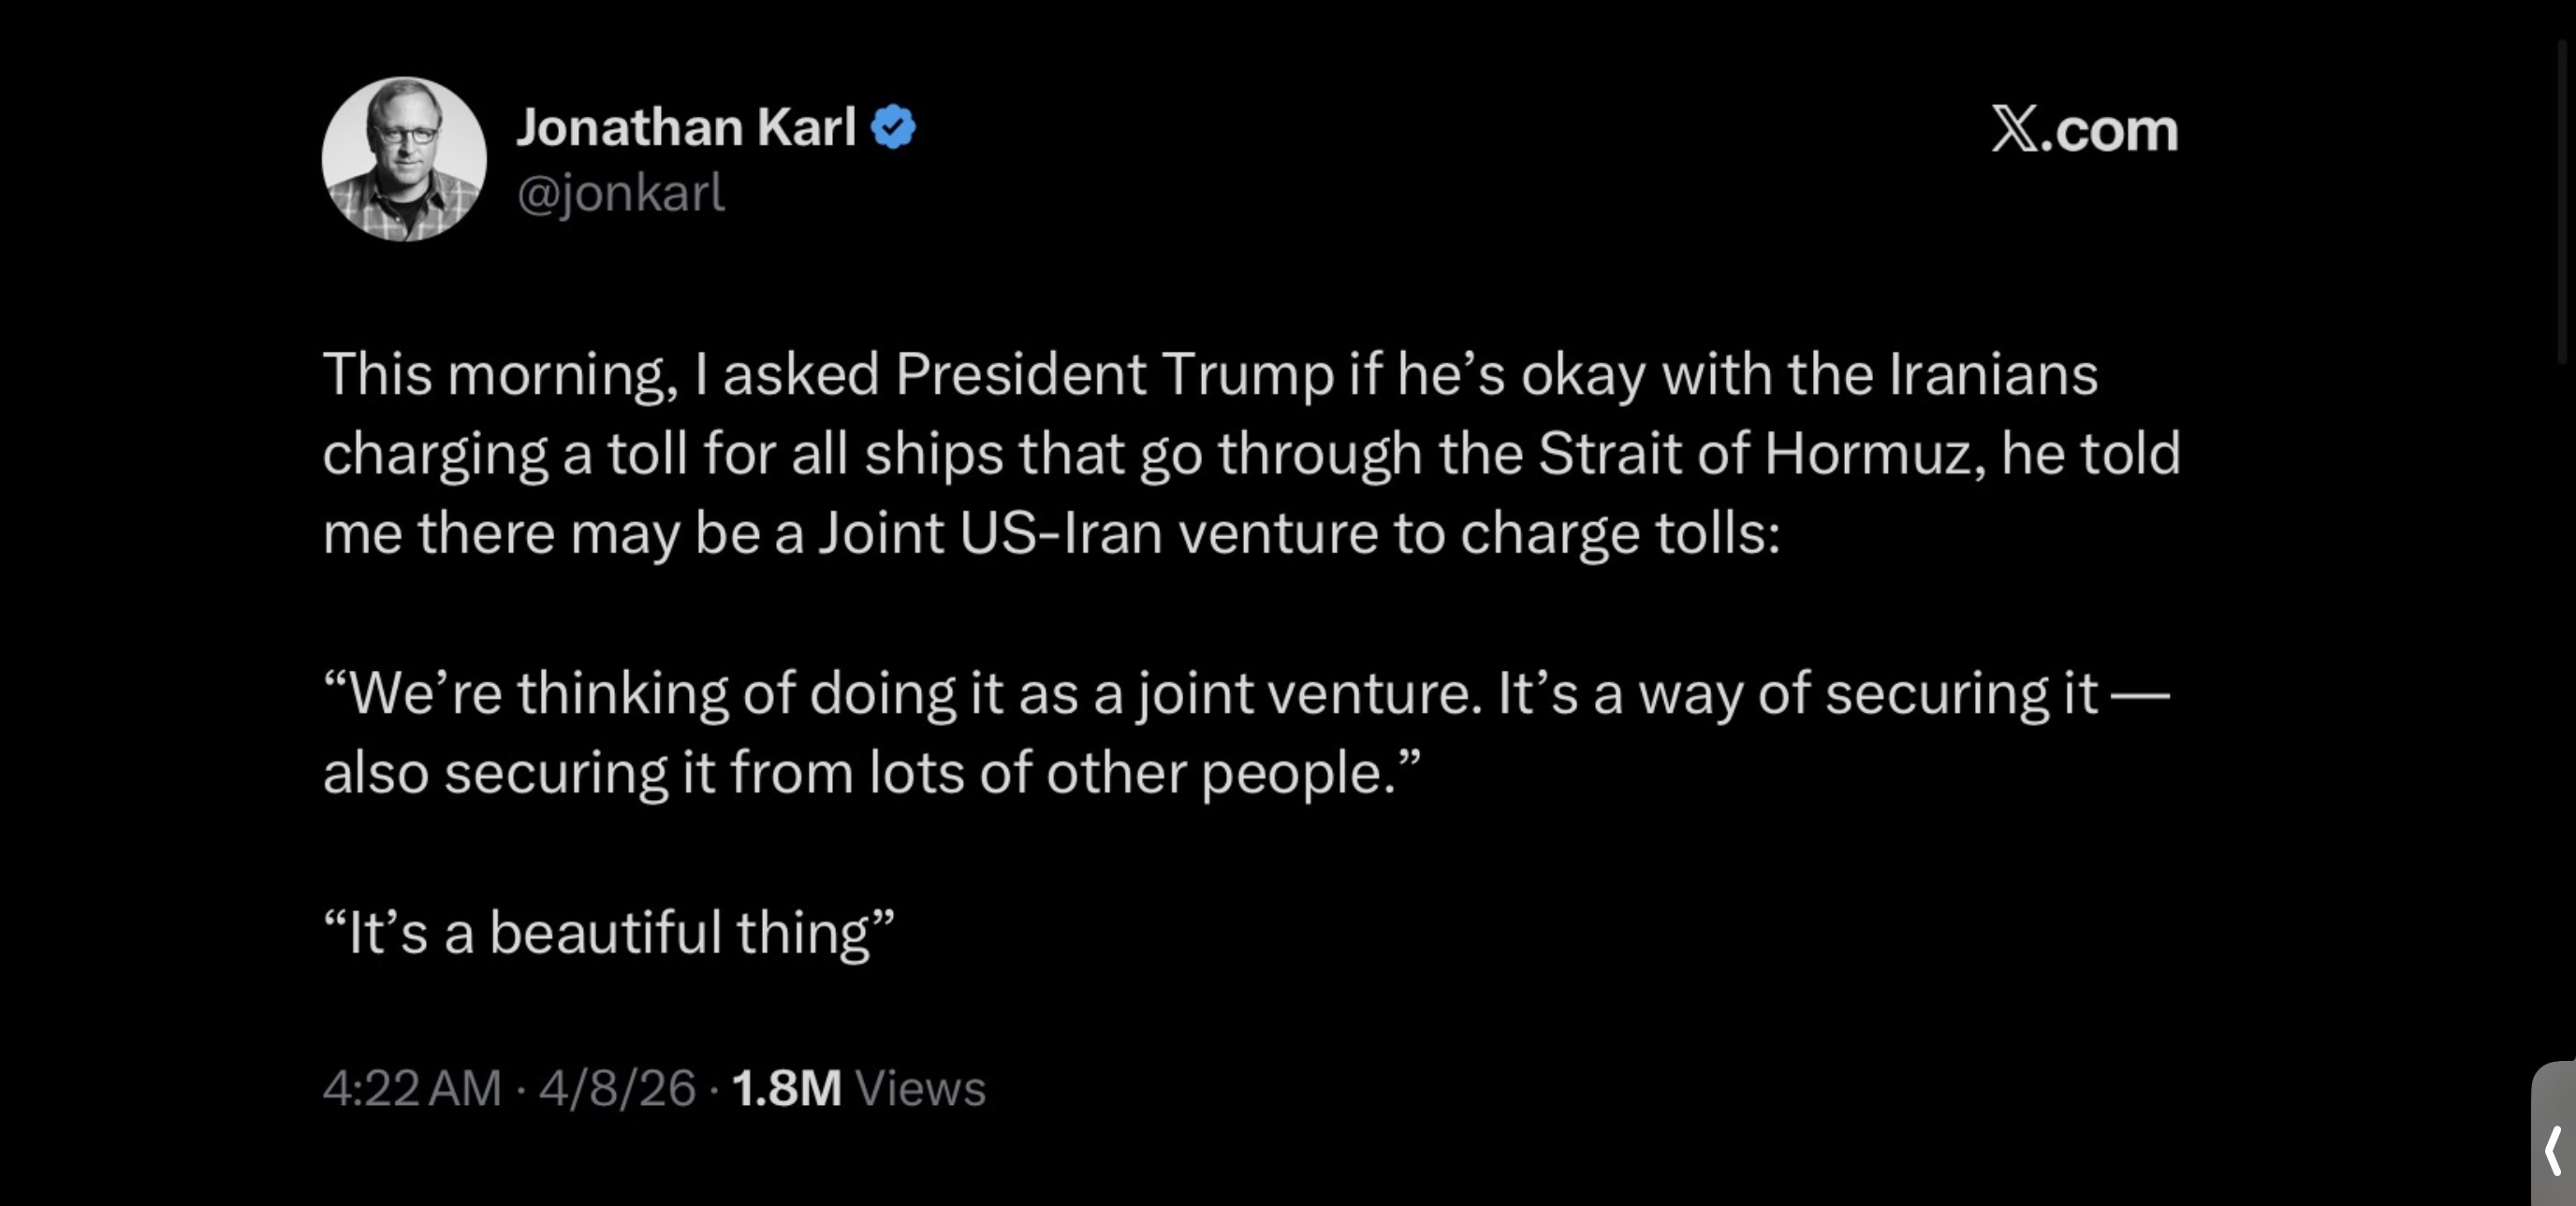Screen dimensions: 2576x1206
Task: Open the @jonkarl handle link
Action: (x=620, y=192)
